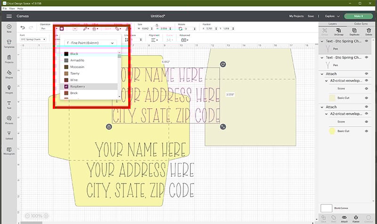Open the Templates panel
Image resolution: width=377 pixels, height=224 pixels.
click(x=9, y=43)
